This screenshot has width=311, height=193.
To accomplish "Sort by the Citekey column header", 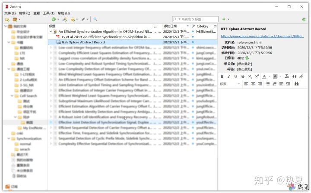I will click(x=204, y=26).
